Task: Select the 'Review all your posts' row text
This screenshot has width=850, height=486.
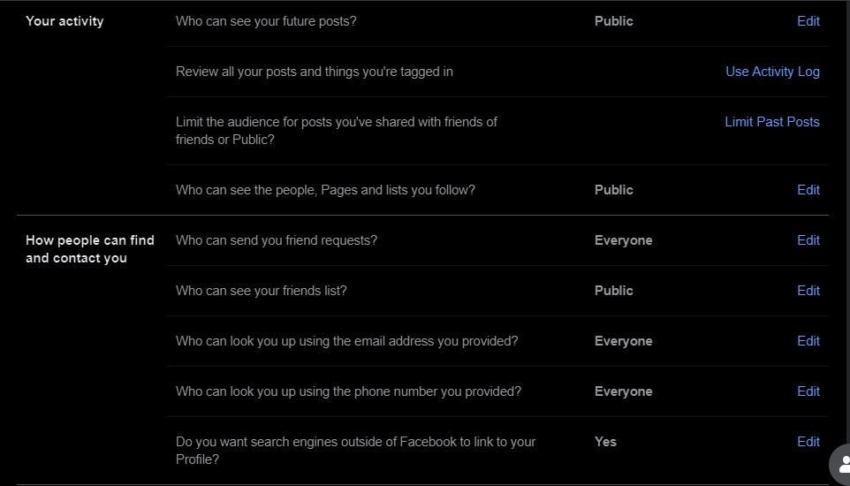Action: [314, 72]
